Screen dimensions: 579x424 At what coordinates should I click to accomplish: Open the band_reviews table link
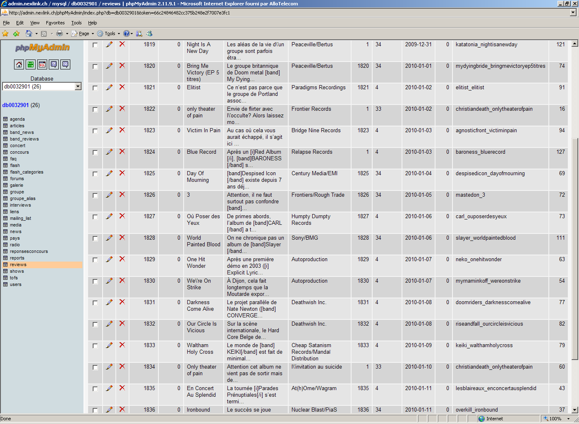[24, 139]
